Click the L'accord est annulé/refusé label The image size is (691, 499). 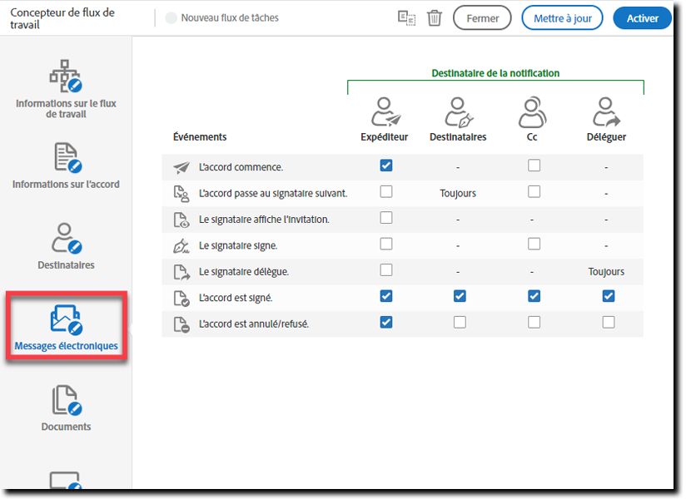[x=253, y=324]
